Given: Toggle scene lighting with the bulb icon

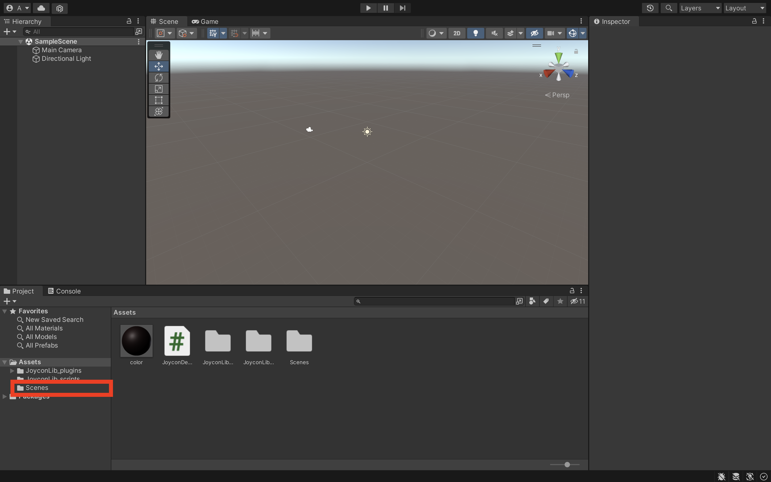Looking at the screenshot, I should (x=475, y=33).
